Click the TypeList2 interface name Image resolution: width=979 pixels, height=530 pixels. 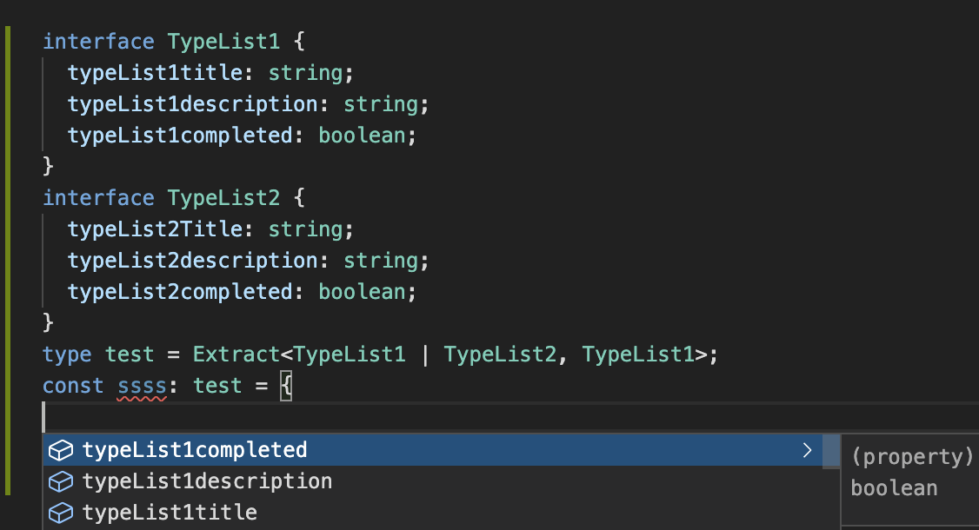[x=224, y=198]
